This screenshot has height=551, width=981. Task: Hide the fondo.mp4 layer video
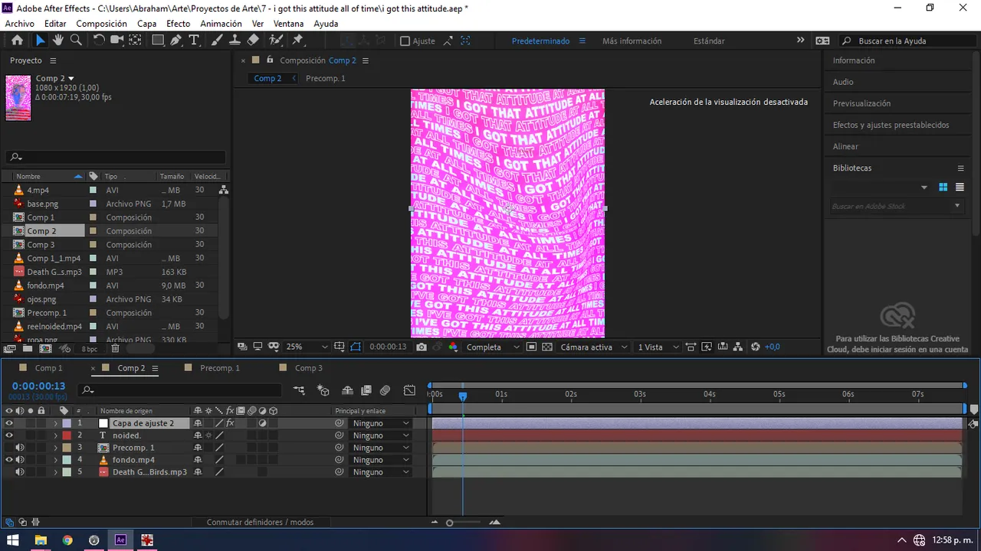pos(9,460)
